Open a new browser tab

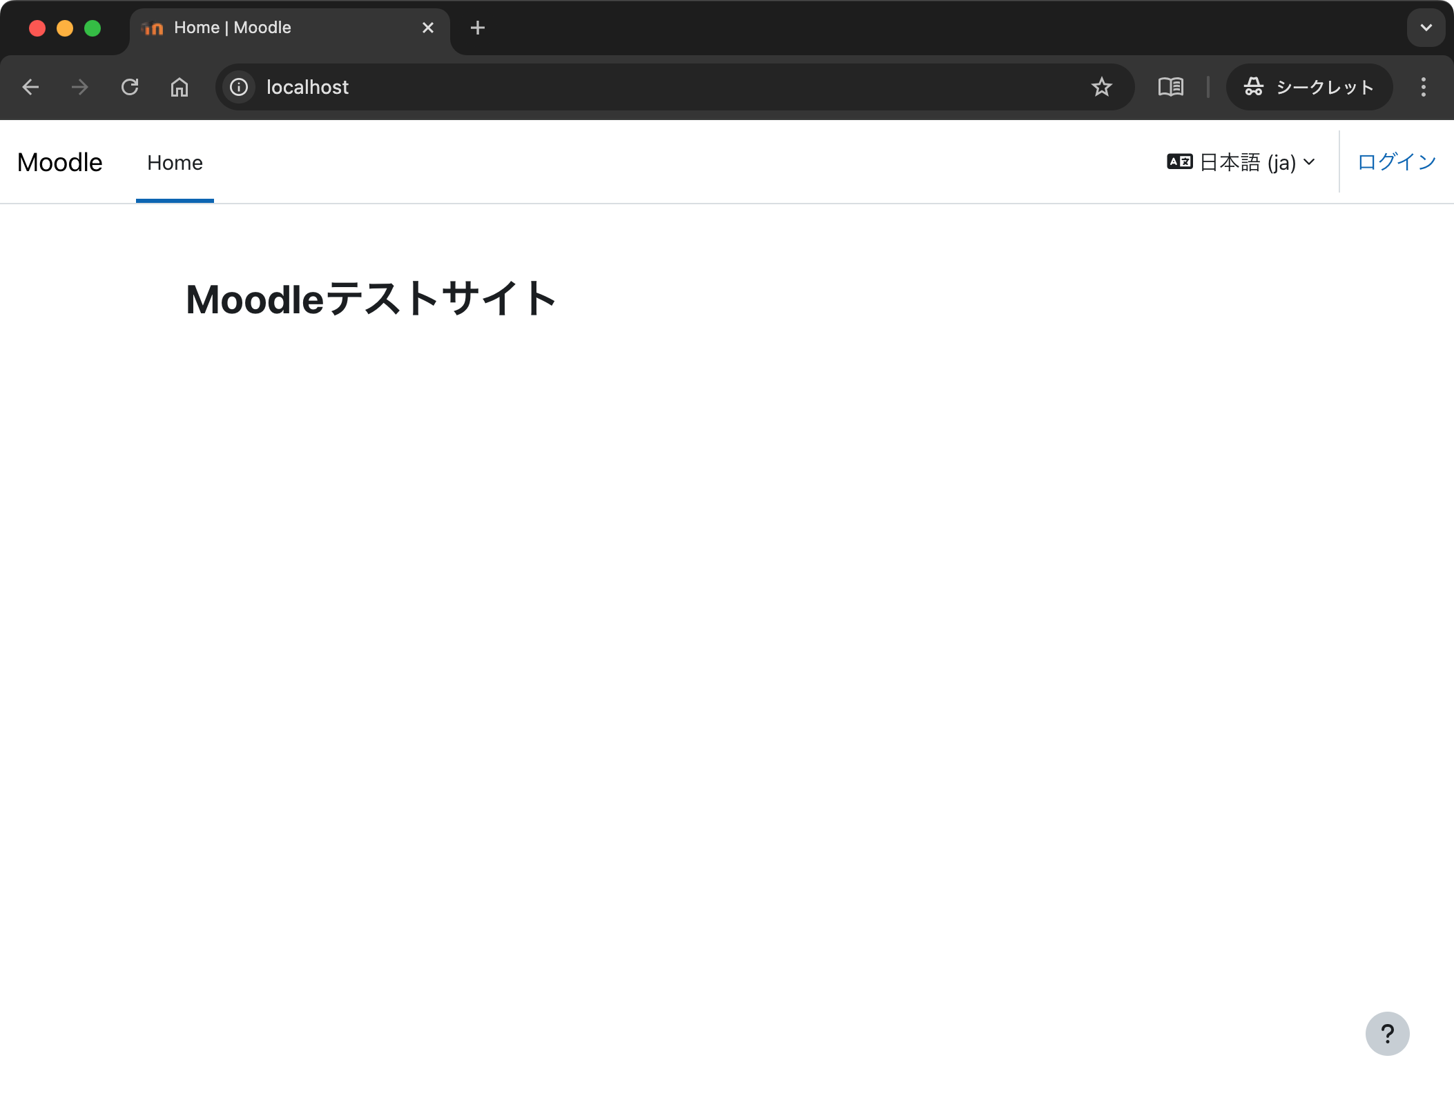tap(478, 28)
